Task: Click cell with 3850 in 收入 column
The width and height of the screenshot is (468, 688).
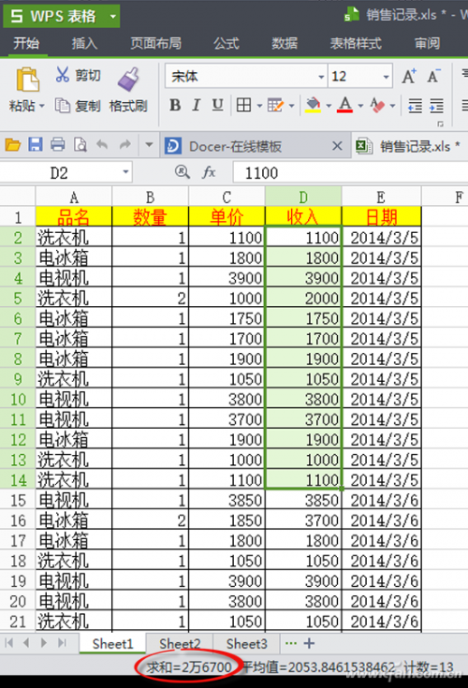Action: tap(303, 500)
